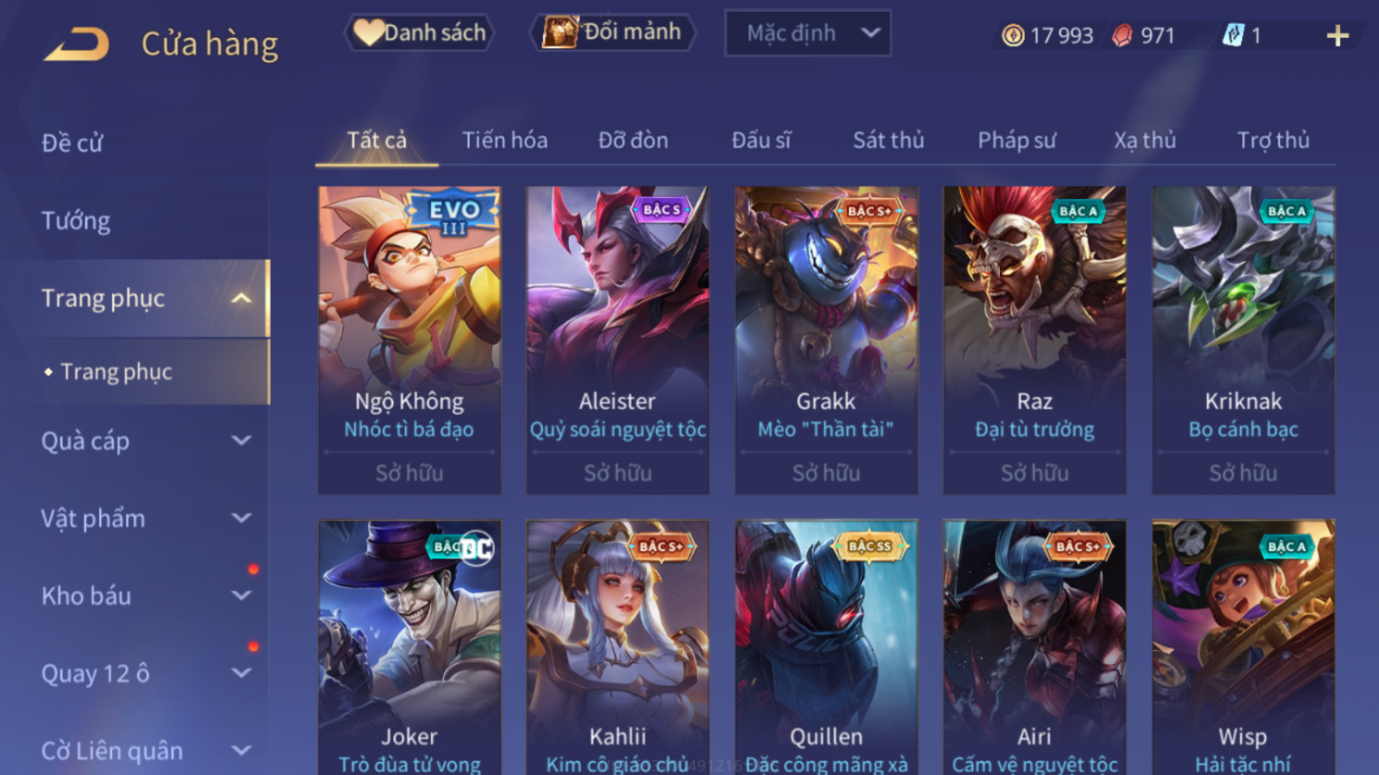Switch to the Sát thủ tab
Screen dimensions: 1379x775
(888, 140)
